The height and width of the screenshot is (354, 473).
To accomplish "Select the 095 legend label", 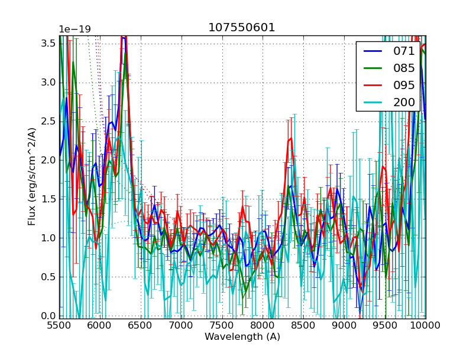I will 404,85.
